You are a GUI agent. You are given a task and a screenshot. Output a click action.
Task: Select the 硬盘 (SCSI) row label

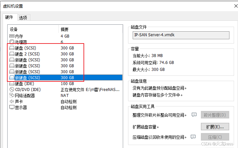pyautogui.click(x=25, y=48)
